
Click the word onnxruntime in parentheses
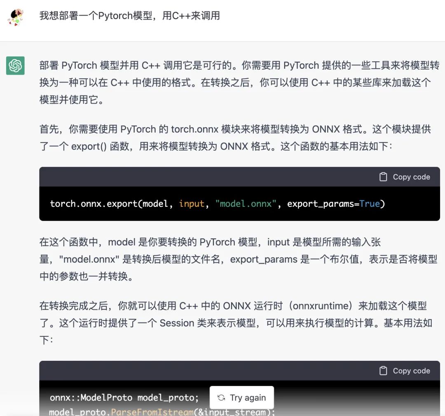coord(321,306)
